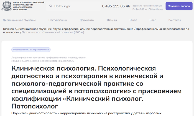Open the "Контакты" page
194x116 pixels.
[175, 20]
